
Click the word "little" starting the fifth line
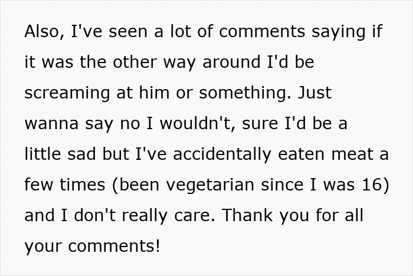42,154
